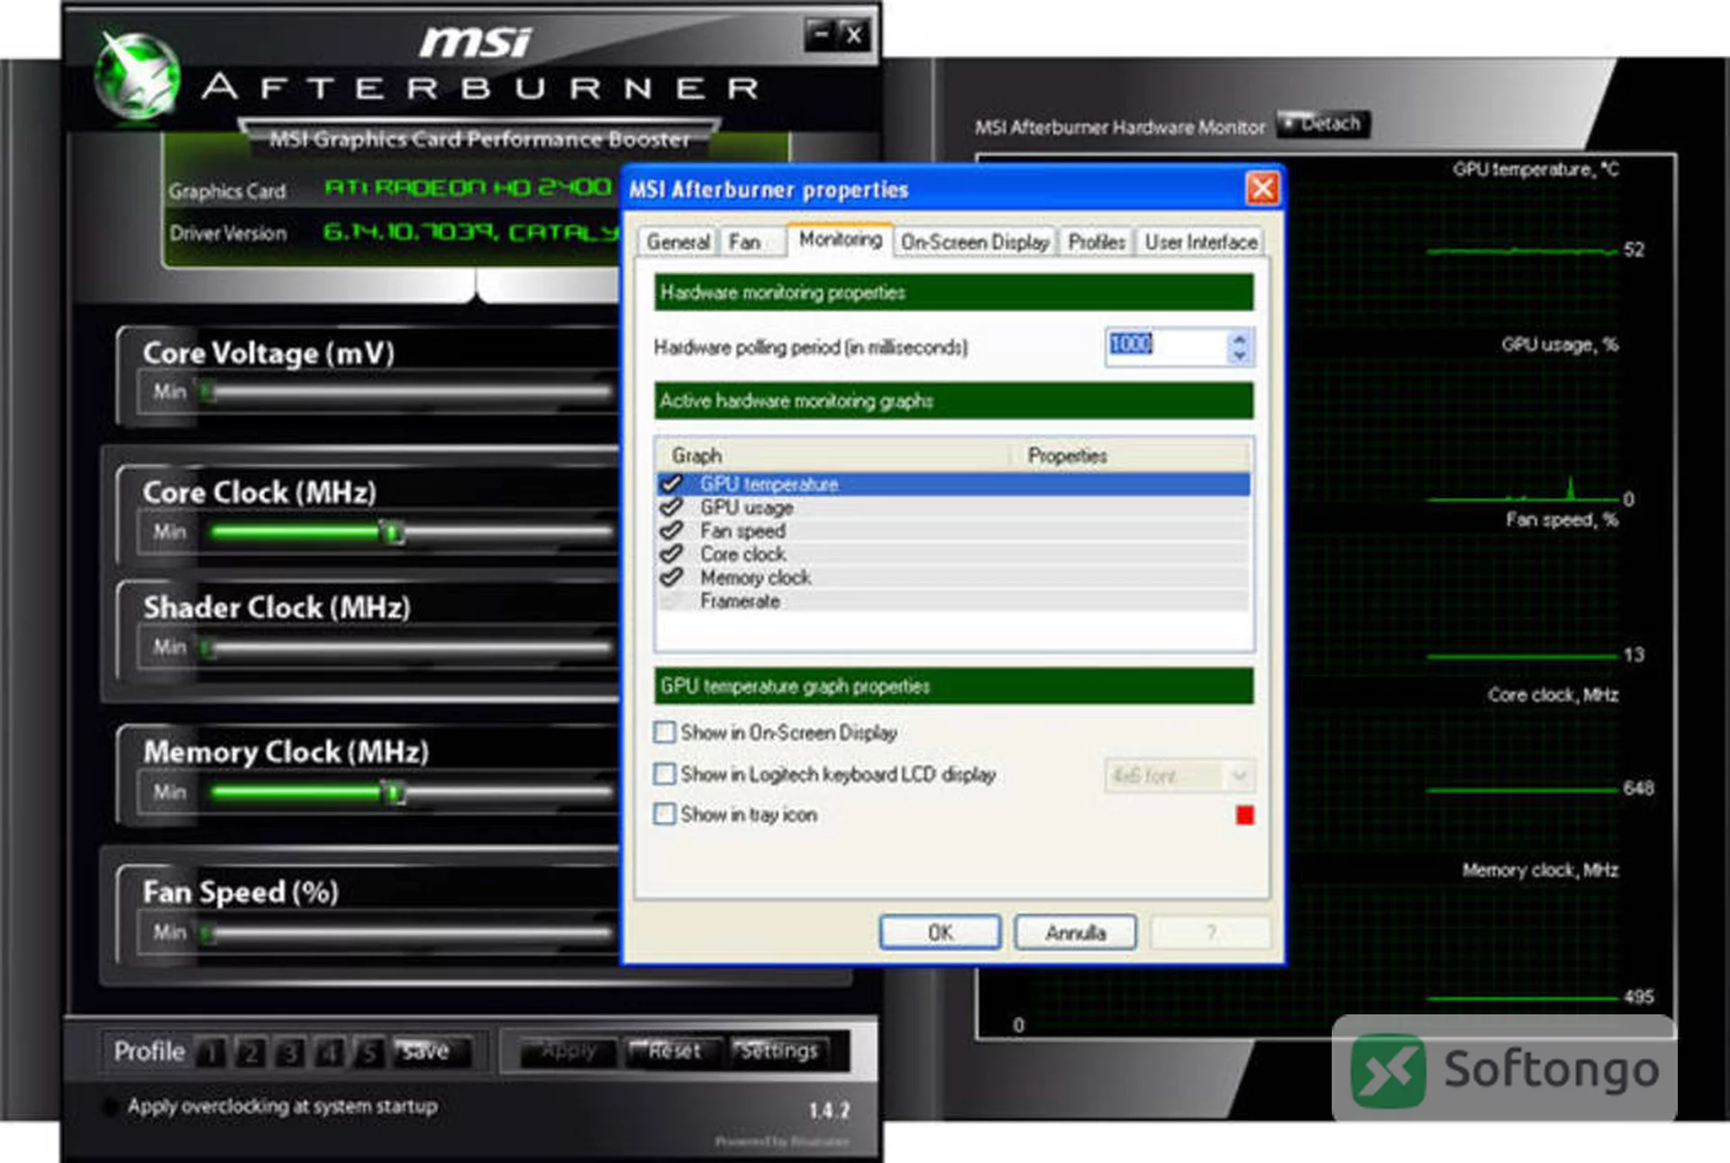
Task: Open the User Interface tab
Action: coord(1200,241)
